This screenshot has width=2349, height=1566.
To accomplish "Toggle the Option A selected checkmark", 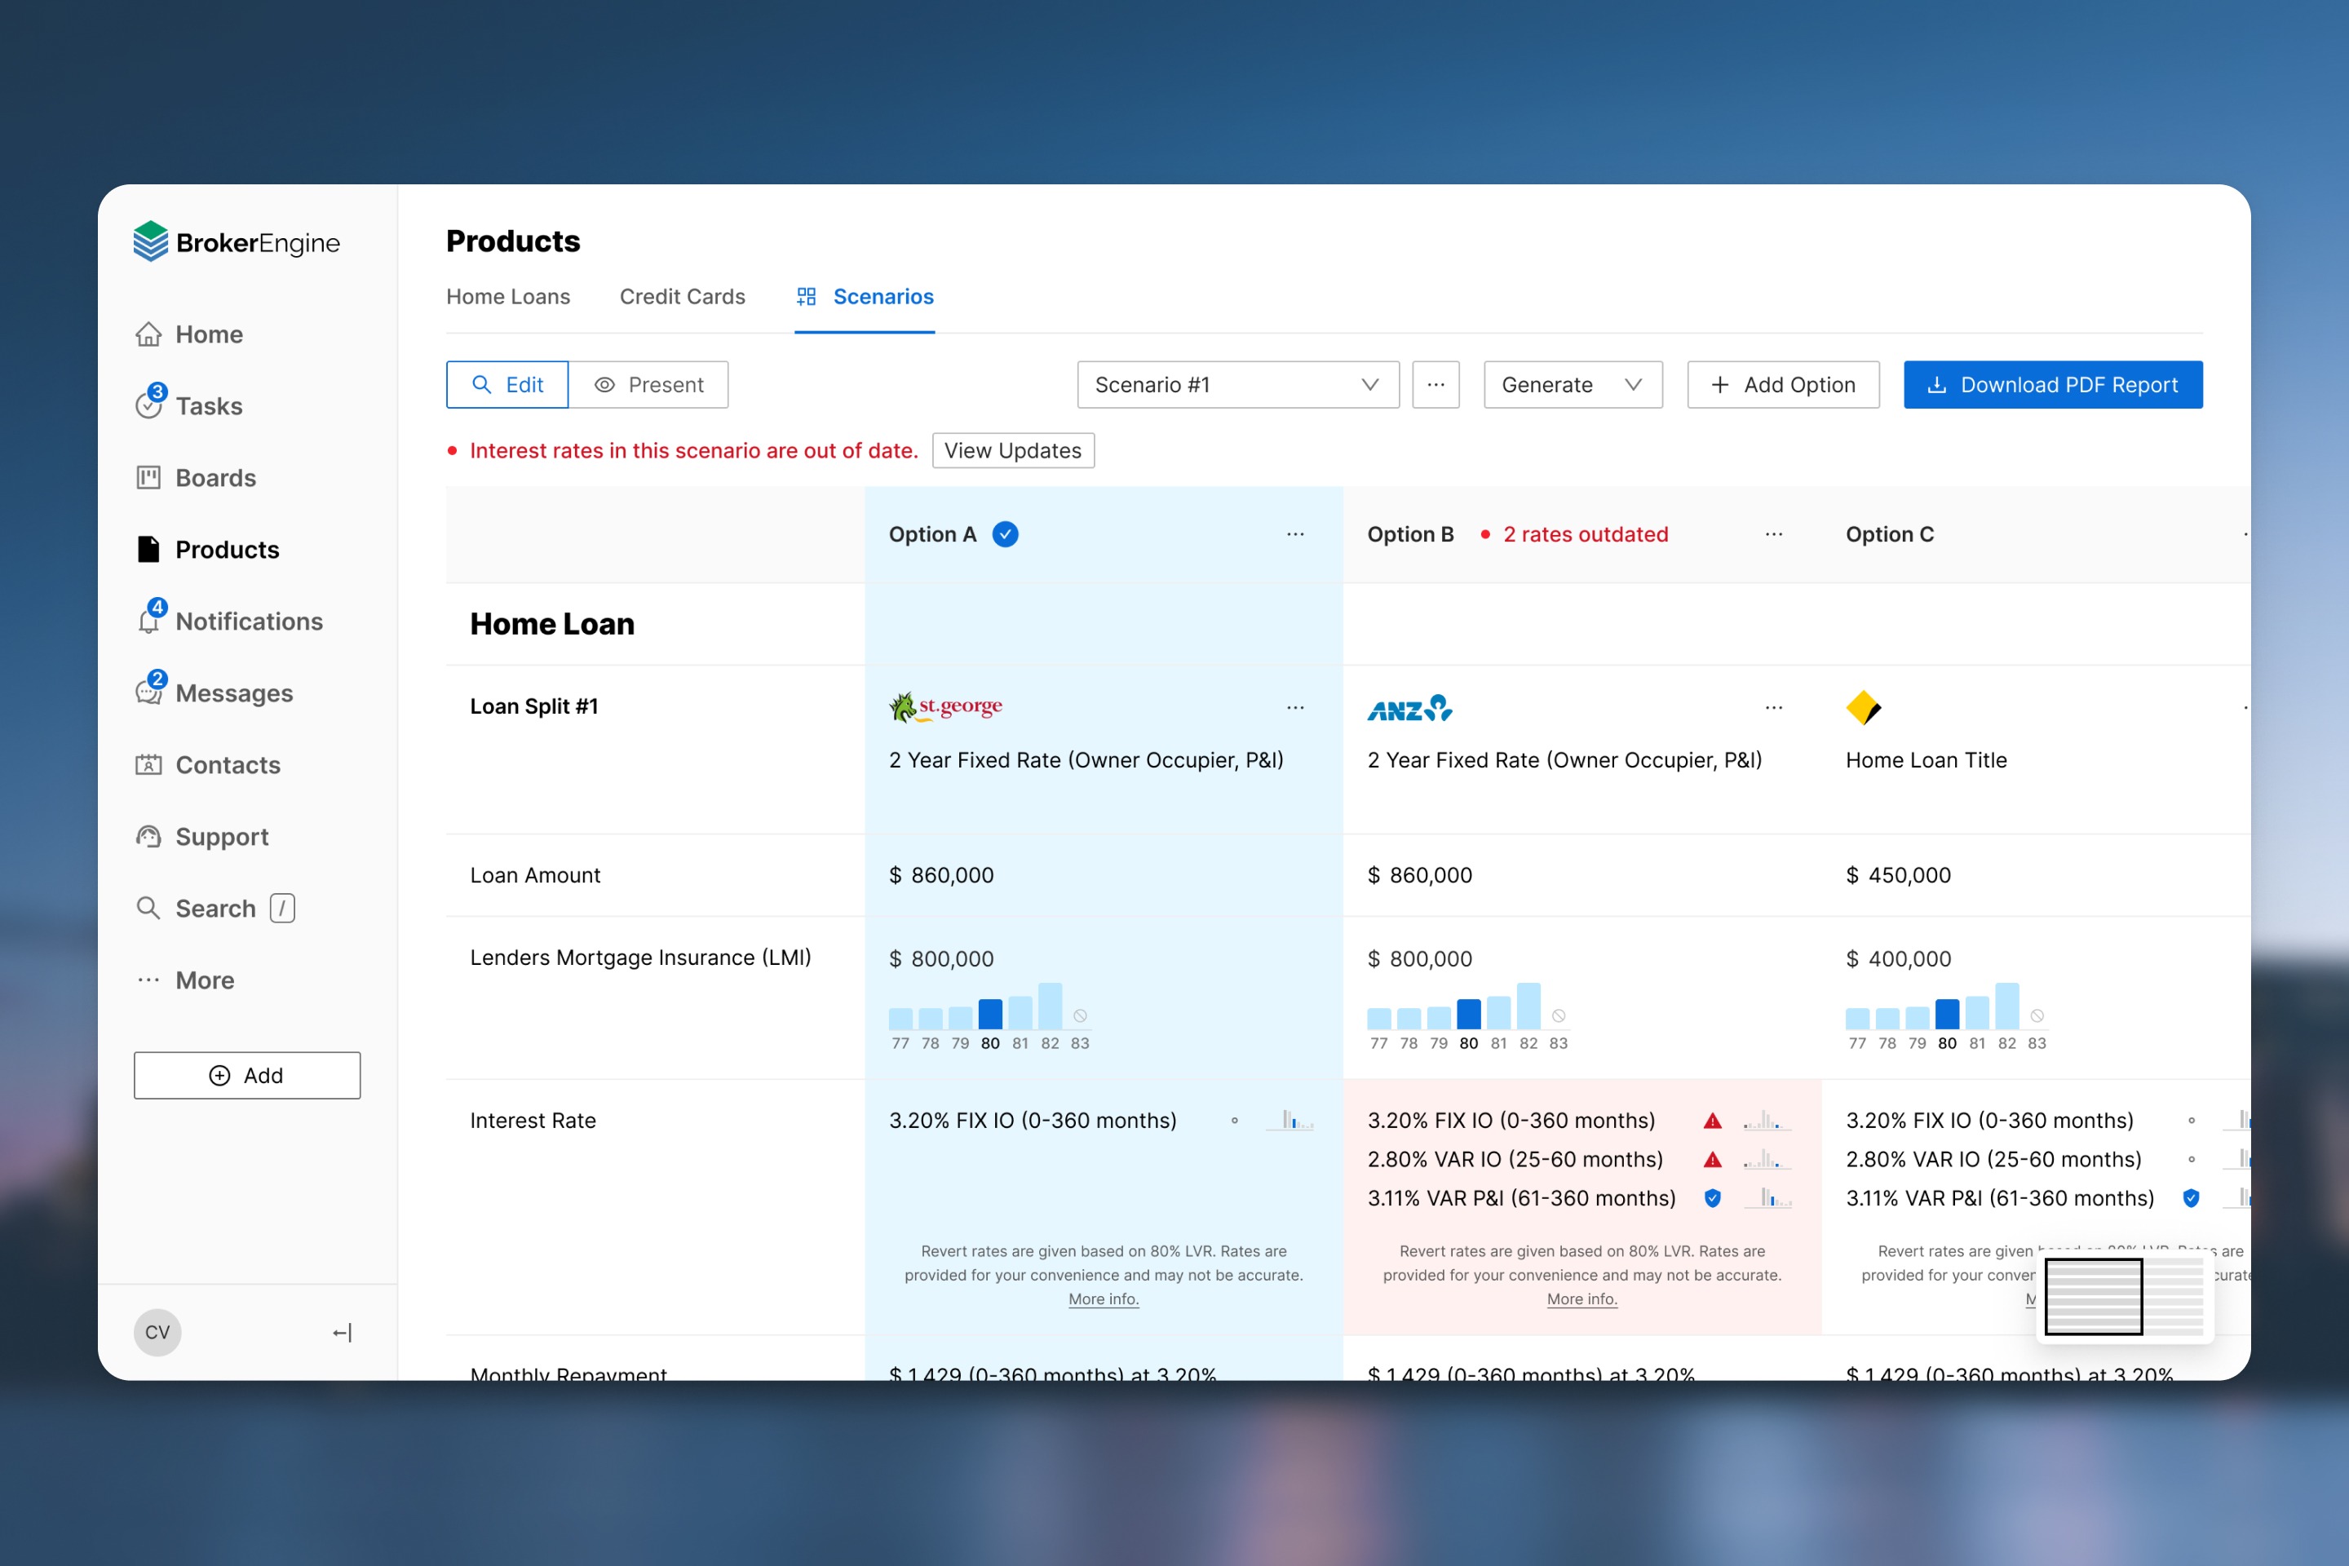I will point(1005,534).
